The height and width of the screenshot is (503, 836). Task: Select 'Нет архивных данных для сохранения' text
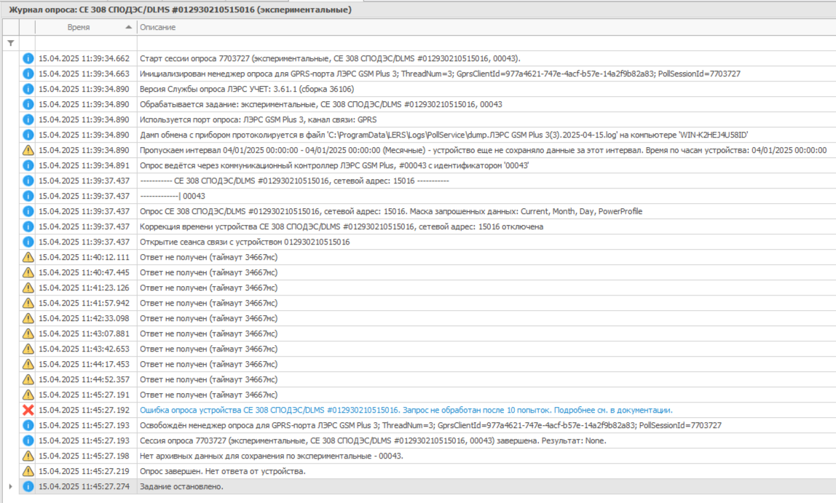click(272, 456)
